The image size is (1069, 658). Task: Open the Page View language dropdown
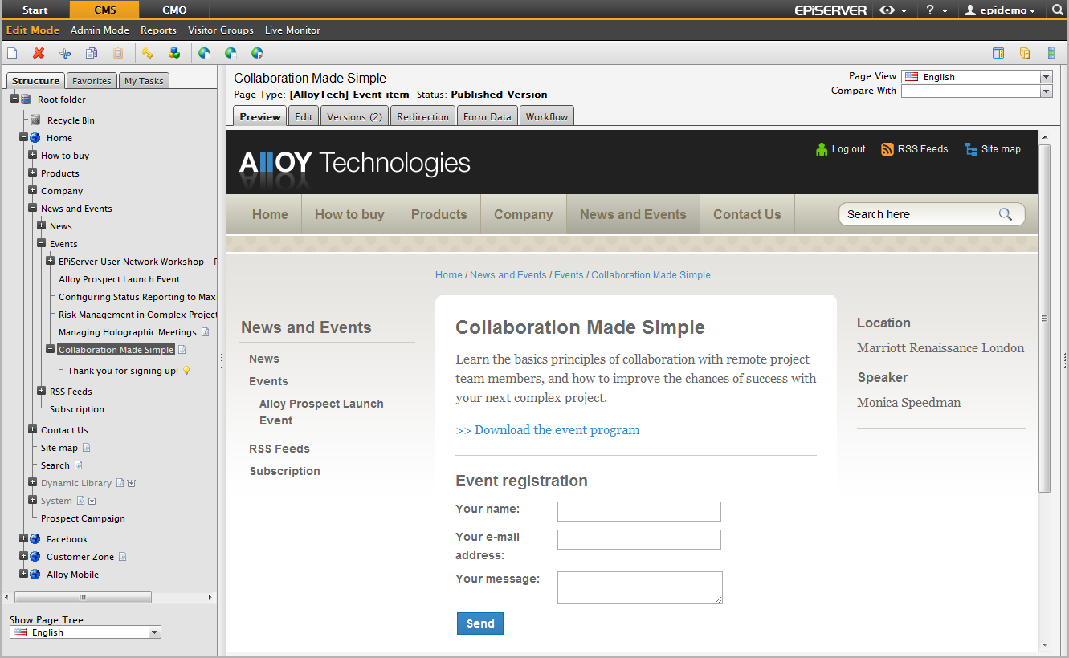click(x=1044, y=76)
